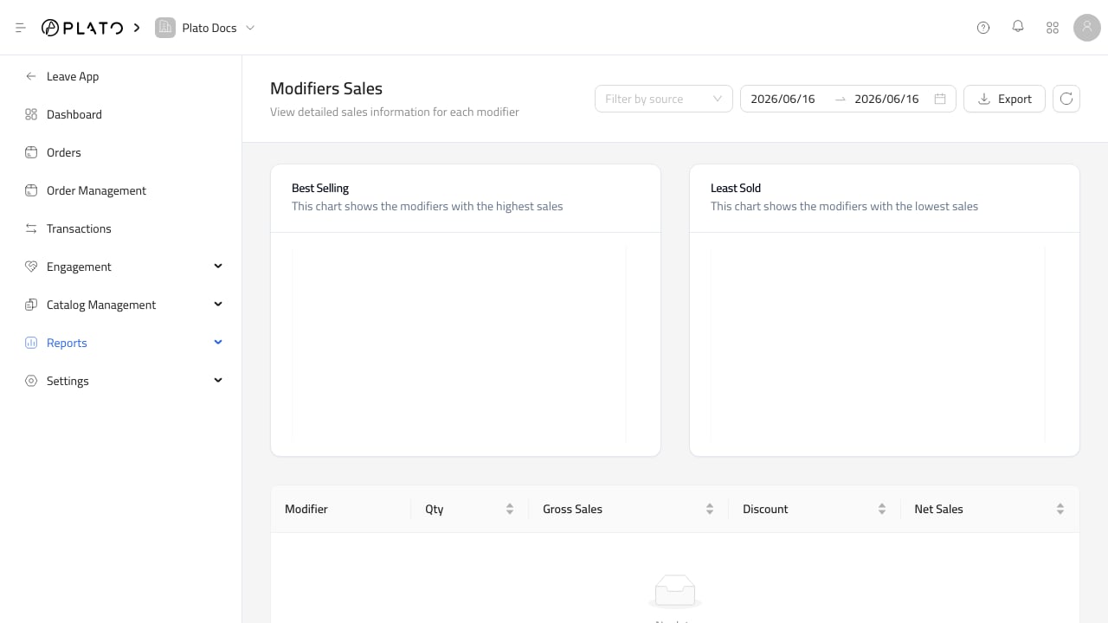1108x623 pixels.
Task: Click the Catalog Management label
Action: point(101,305)
